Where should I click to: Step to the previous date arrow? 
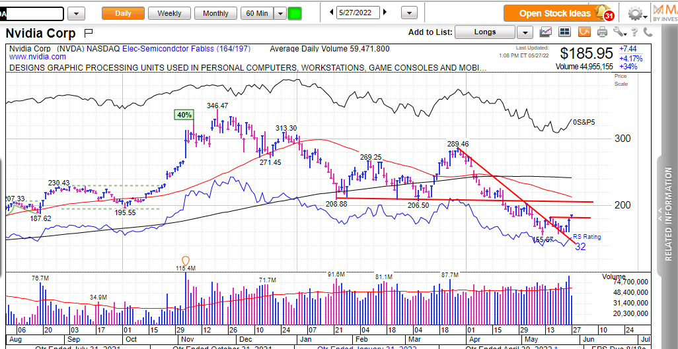tap(331, 13)
